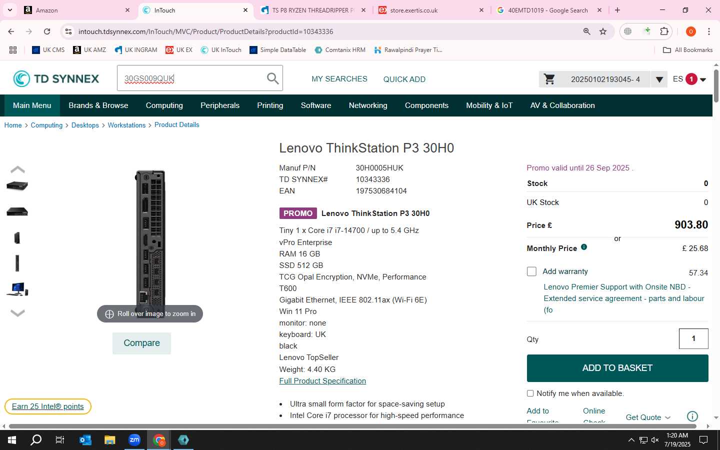The height and width of the screenshot is (450, 720).
Task: Click the info icon beside Get Quote
Action: [692, 416]
